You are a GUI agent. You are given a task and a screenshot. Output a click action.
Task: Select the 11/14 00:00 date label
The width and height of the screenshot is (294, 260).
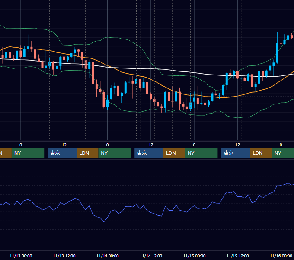tap(107, 256)
